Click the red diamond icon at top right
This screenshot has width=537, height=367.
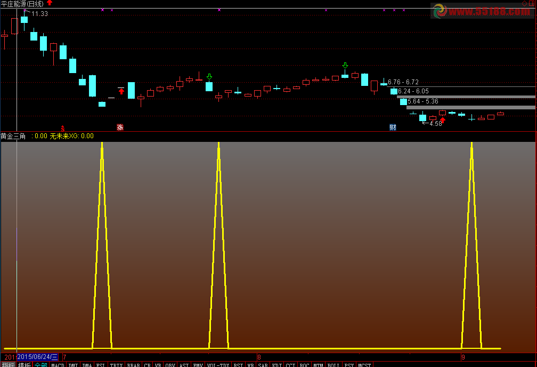click(524, 3)
